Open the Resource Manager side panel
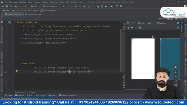Viewport: 187px width, 105px height. pos(2,34)
